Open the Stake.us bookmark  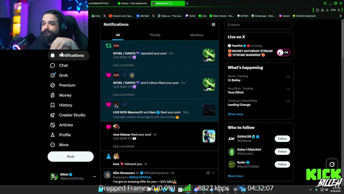[x=170, y=16]
